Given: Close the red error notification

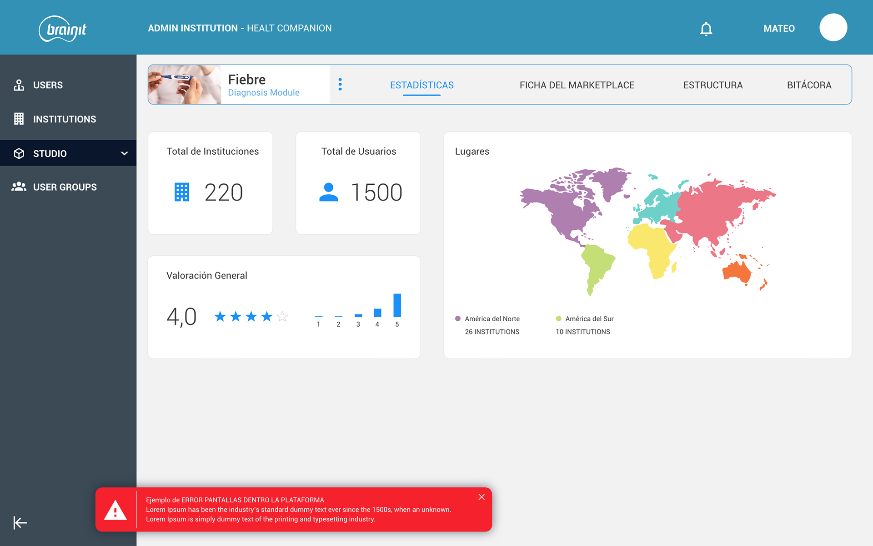Looking at the screenshot, I should (482, 497).
